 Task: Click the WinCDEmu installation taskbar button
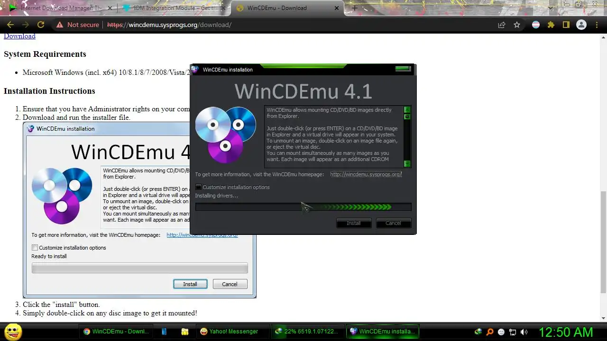383,332
